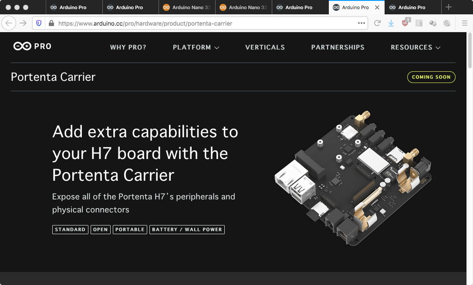Click the PORTABLE tag

[130, 229]
